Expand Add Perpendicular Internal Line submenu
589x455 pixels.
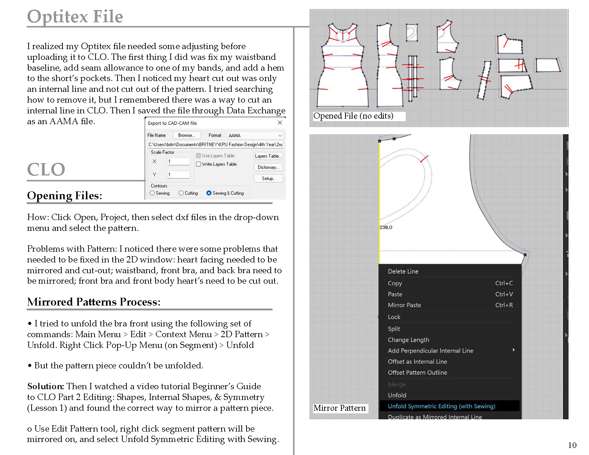point(450,351)
